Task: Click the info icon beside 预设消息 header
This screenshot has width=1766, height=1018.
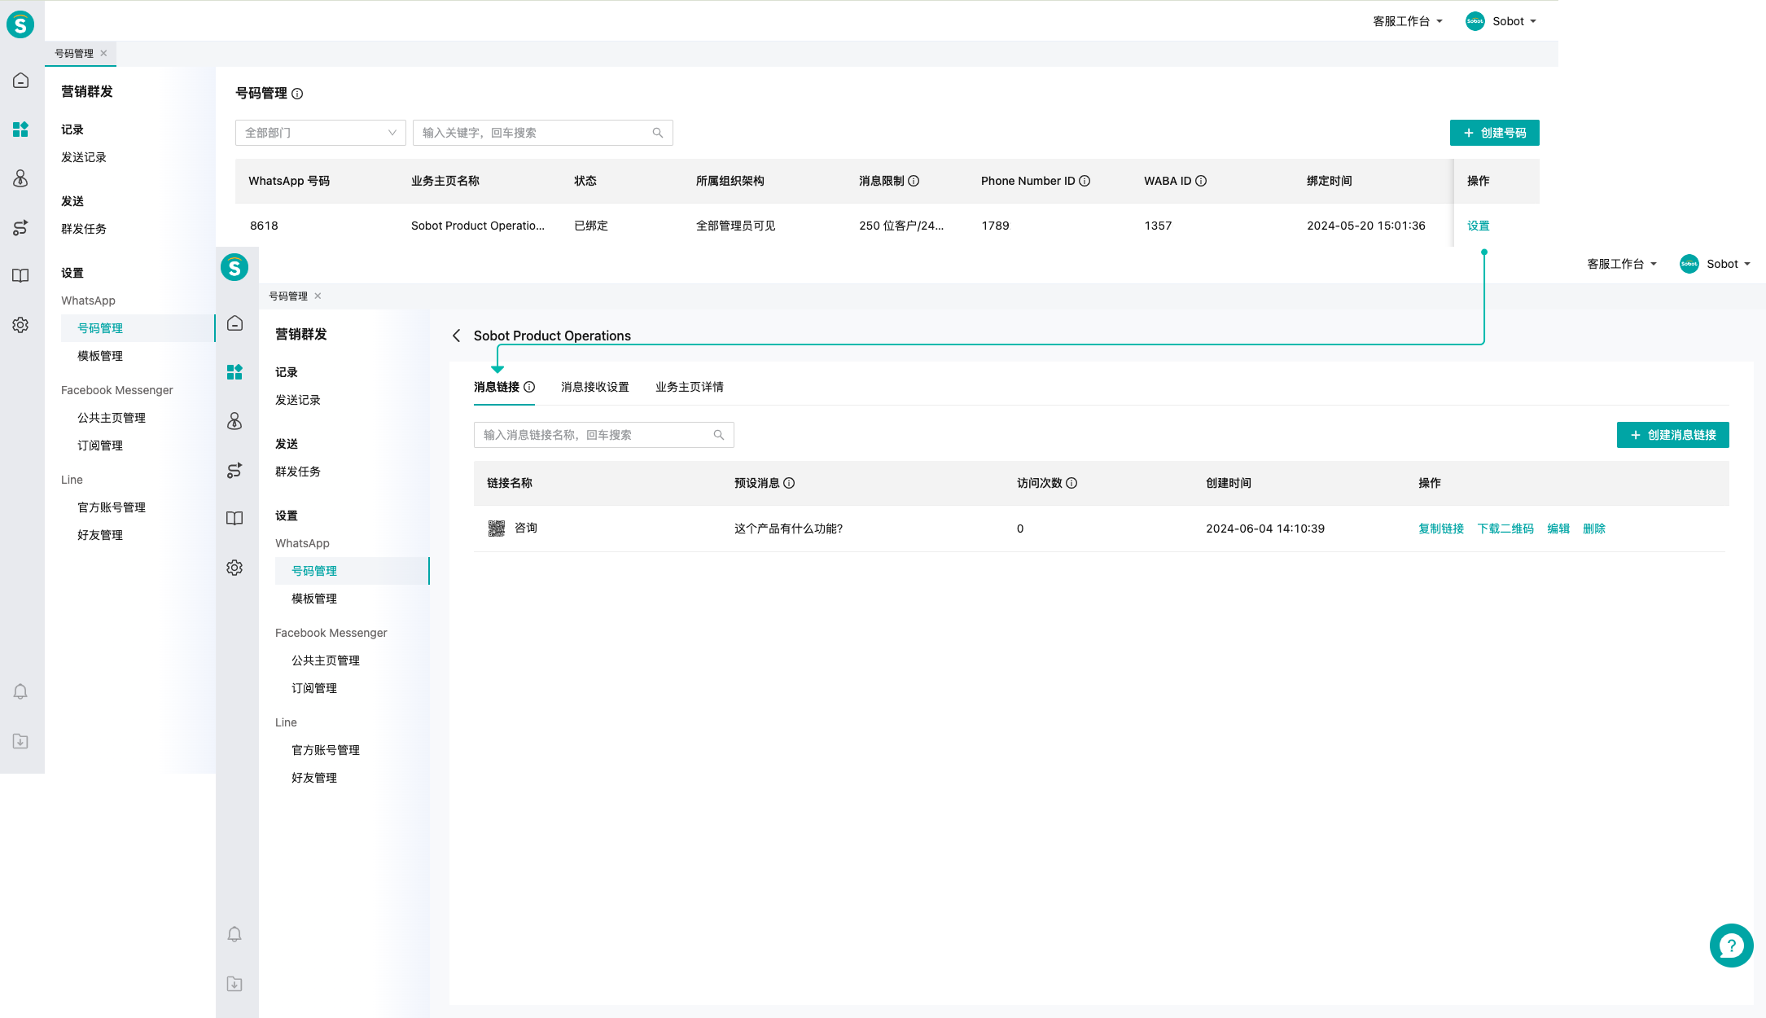Action: coord(789,483)
